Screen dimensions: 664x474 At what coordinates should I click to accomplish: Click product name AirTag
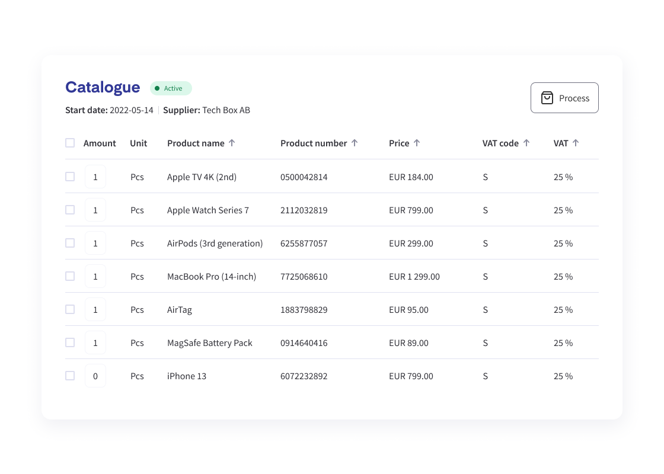180,310
